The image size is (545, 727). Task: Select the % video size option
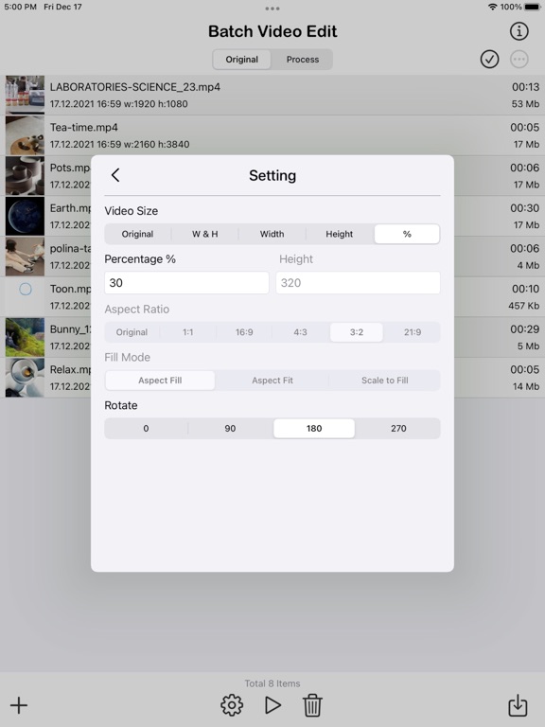pos(407,234)
